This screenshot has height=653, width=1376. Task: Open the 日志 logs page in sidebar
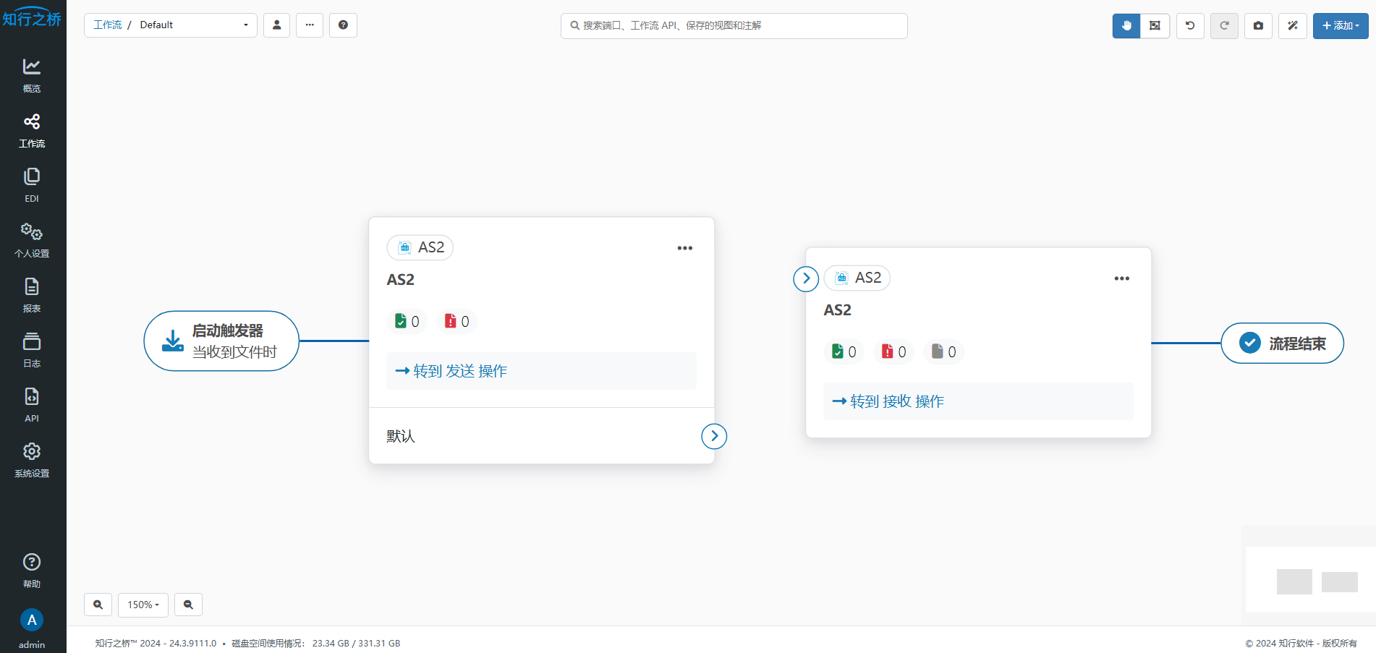32,349
